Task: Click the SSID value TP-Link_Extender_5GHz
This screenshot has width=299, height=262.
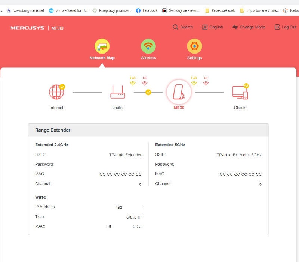Action: tap(239, 155)
